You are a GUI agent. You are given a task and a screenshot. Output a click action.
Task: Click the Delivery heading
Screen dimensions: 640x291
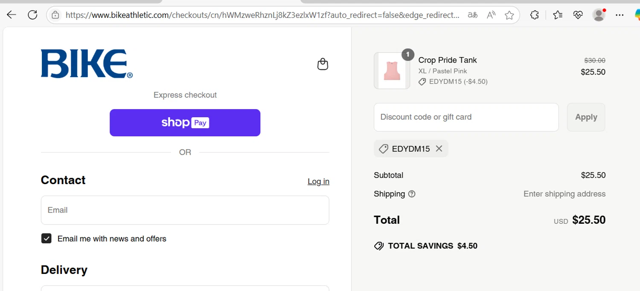click(x=64, y=270)
